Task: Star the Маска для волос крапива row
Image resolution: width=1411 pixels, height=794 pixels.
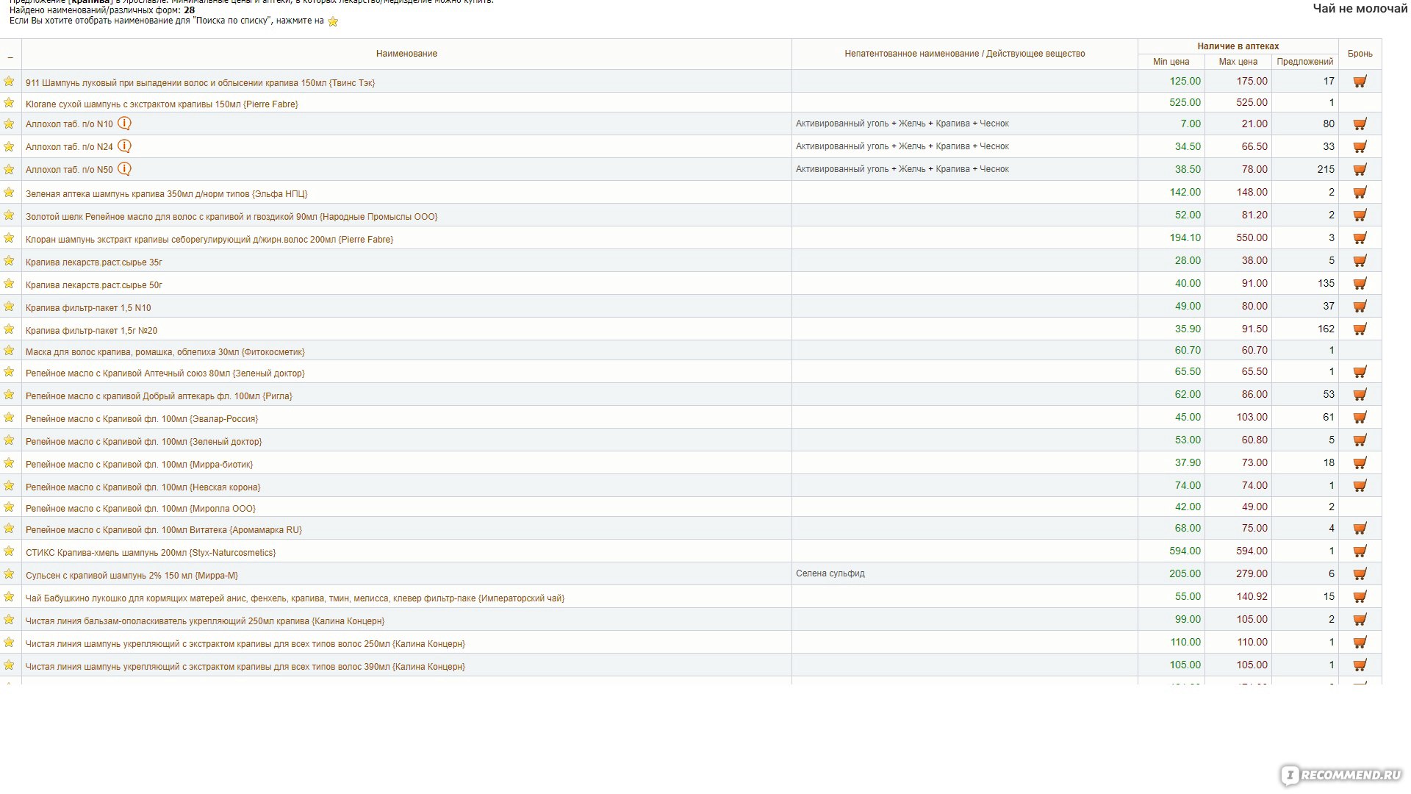Action: (9, 350)
